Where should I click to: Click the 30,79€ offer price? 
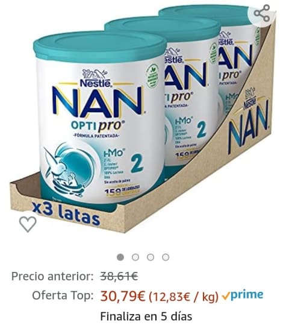coord(123,296)
